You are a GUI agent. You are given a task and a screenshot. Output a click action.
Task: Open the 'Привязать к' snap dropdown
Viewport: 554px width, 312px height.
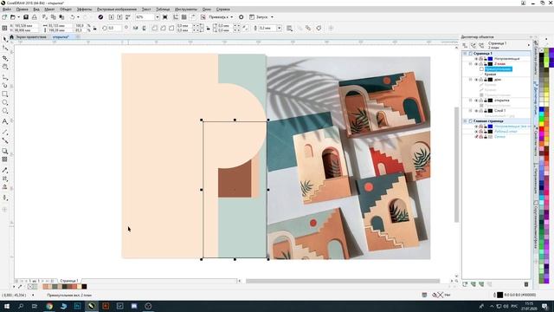[232, 17]
